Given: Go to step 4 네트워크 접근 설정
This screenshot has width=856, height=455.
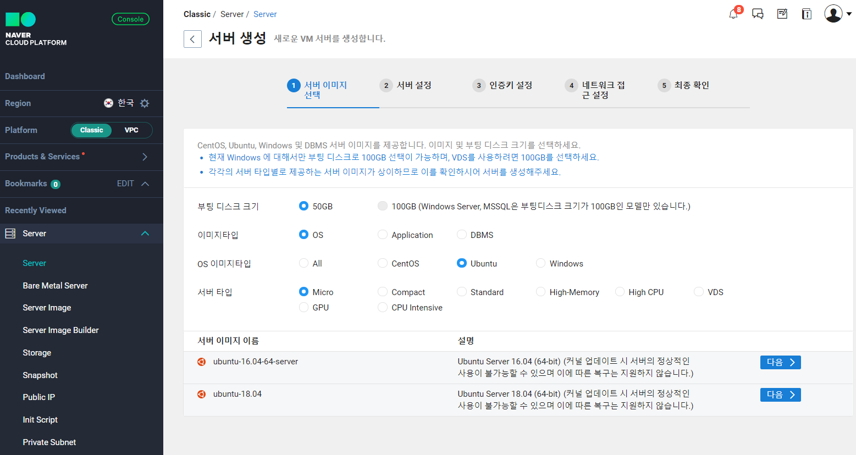Looking at the screenshot, I should [595, 90].
